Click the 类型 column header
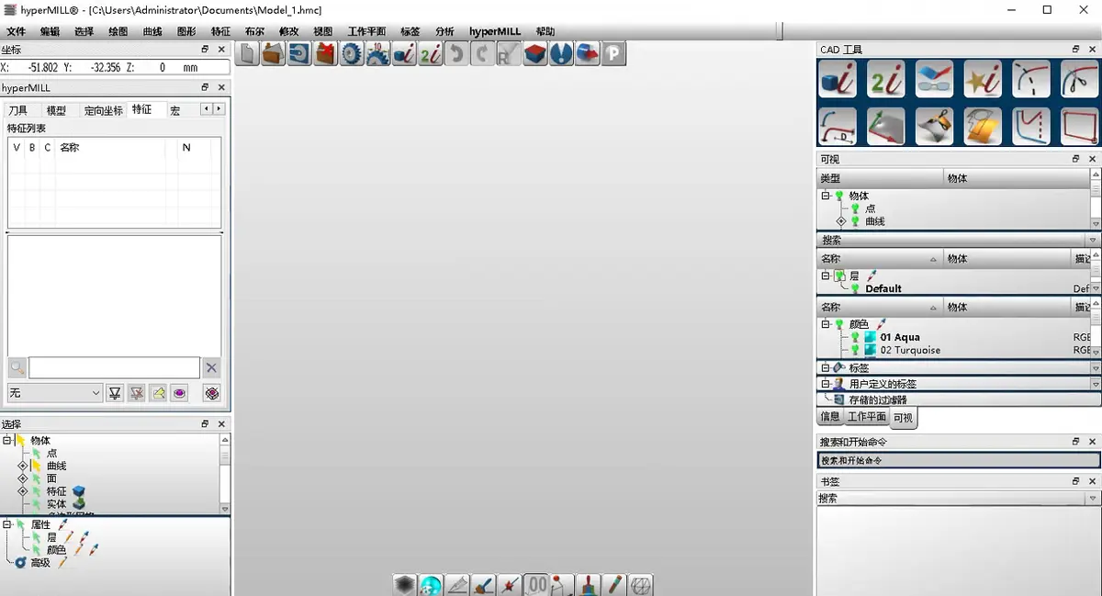 [880, 178]
